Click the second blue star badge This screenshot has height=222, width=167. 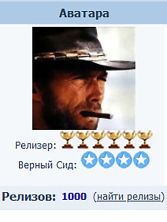(106, 159)
